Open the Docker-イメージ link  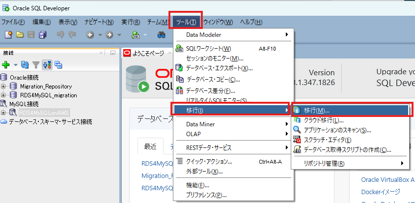click(381, 192)
